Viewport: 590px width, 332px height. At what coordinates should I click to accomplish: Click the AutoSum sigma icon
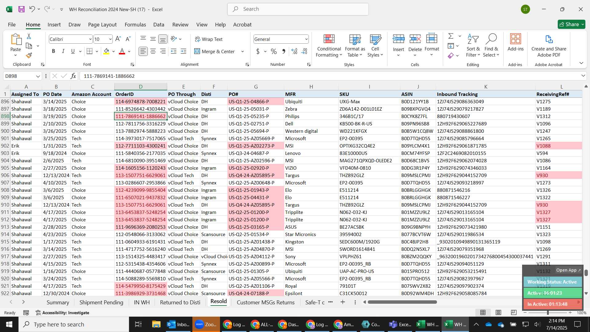pyautogui.click(x=451, y=36)
